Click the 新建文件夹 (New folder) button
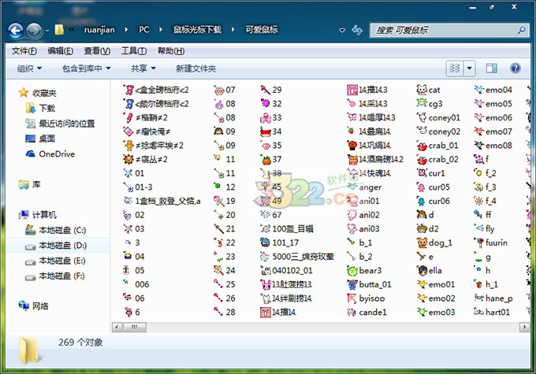 pos(195,69)
